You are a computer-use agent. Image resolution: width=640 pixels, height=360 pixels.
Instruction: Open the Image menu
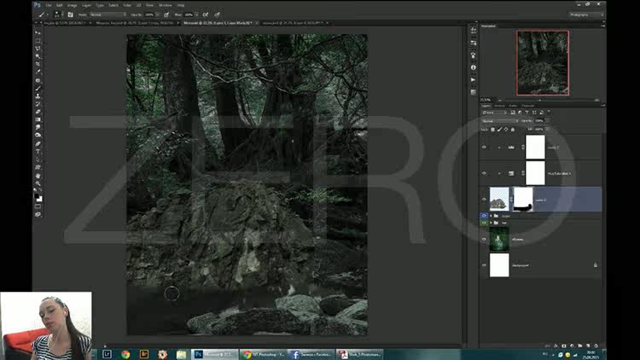[x=72, y=5]
